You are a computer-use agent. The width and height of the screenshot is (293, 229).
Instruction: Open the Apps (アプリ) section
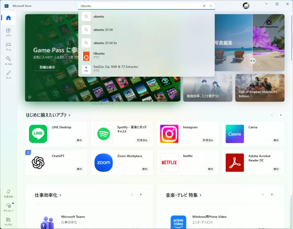(x=8, y=32)
